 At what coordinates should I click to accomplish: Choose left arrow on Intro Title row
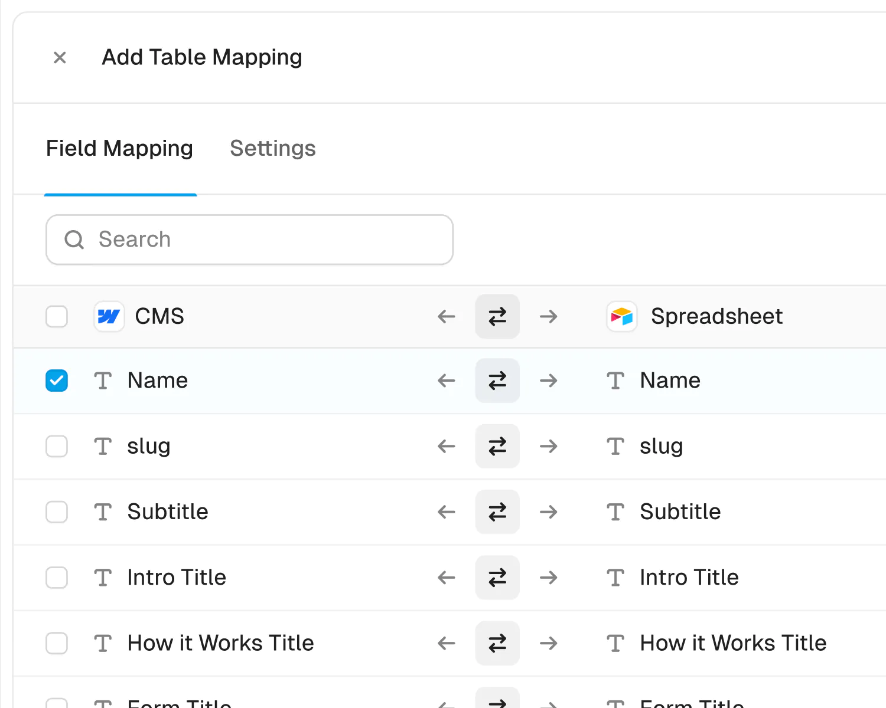coord(447,577)
